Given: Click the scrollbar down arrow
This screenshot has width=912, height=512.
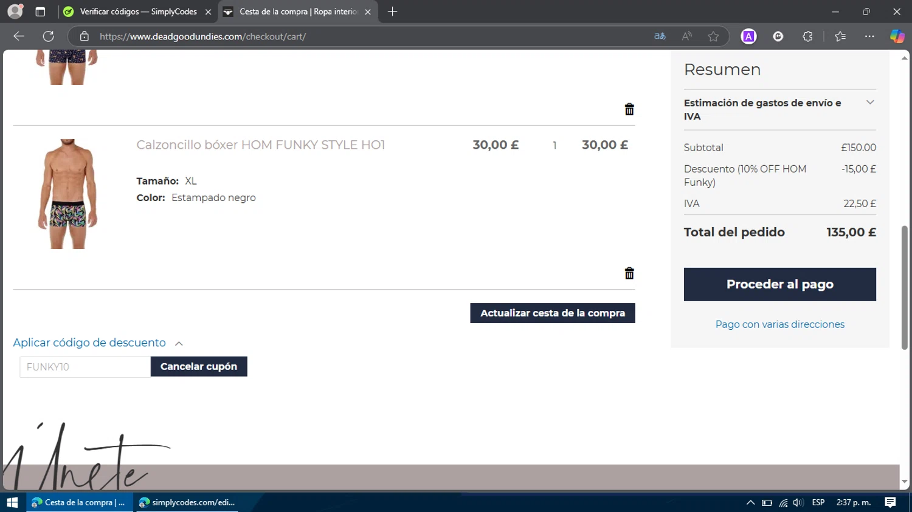Looking at the screenshot, I should point(905,482).
